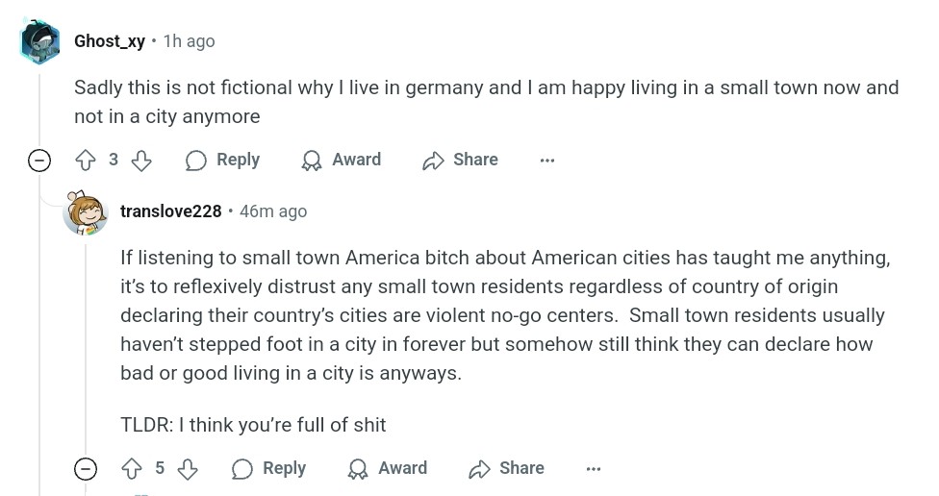Image resolution: width=939 pixels, height=496 pixels.
Task: Open Ghost_xy's avatar profile picture
Action: pos(39,42)
